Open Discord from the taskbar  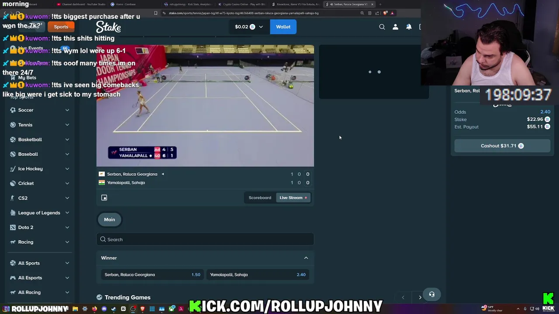[104, 309]
